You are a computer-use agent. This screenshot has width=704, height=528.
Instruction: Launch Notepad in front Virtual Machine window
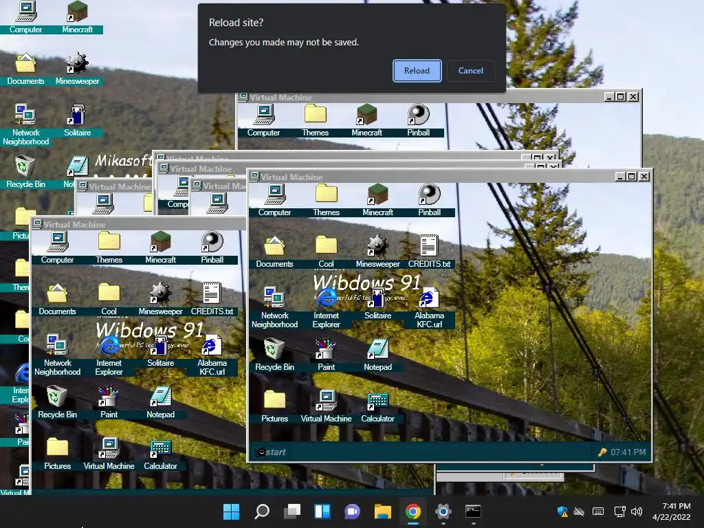tap(377, 355)
